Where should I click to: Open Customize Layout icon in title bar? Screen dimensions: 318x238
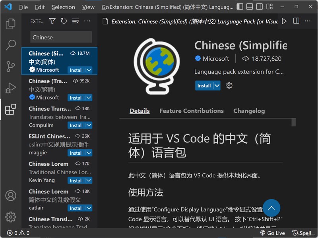270,7
